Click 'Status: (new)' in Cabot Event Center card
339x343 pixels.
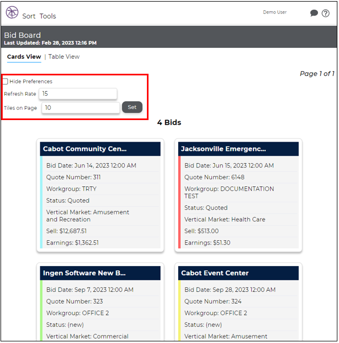point(203,325)
